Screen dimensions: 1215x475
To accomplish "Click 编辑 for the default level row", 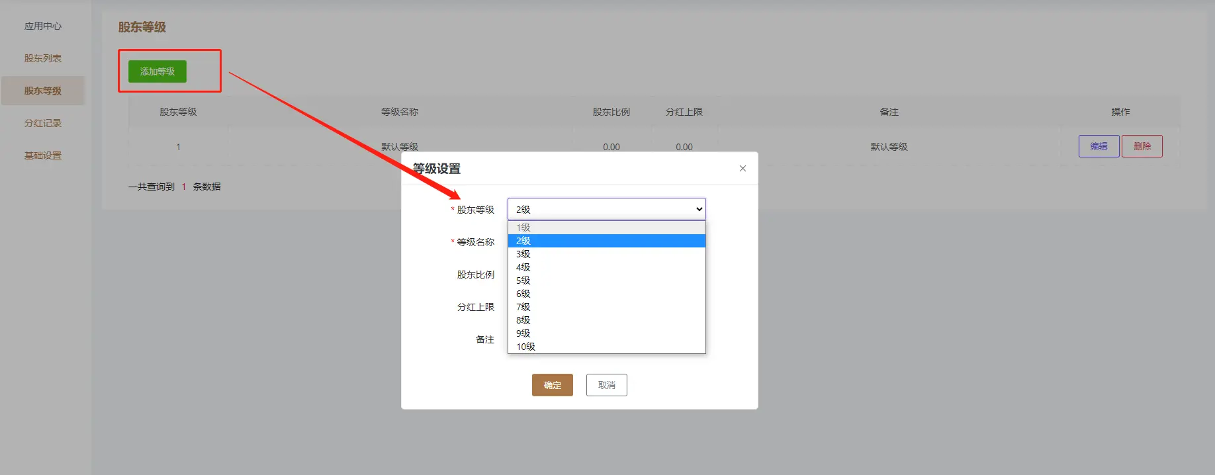I will [1099, 146].
